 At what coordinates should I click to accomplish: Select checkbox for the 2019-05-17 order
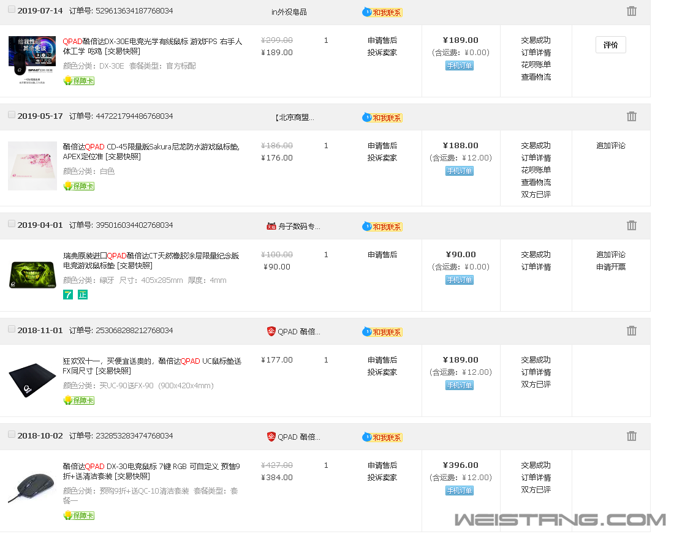[12, 115]
